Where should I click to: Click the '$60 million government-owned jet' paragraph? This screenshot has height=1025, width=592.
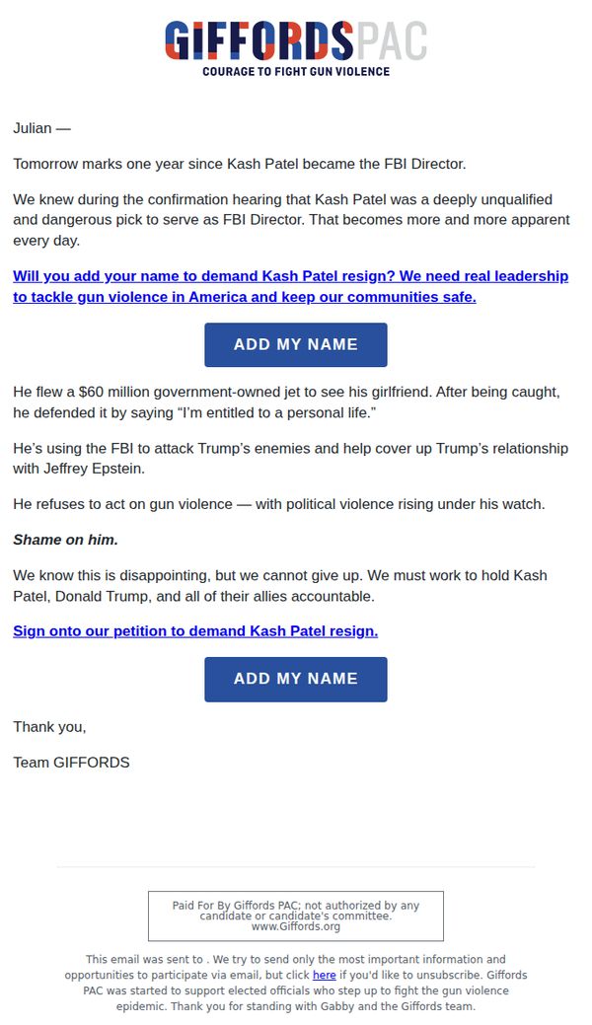[286, 403]
